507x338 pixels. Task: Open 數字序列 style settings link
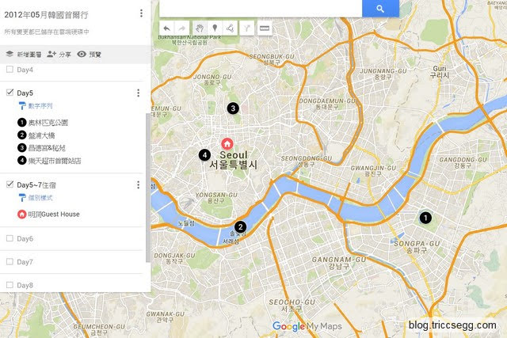(40, 105)
